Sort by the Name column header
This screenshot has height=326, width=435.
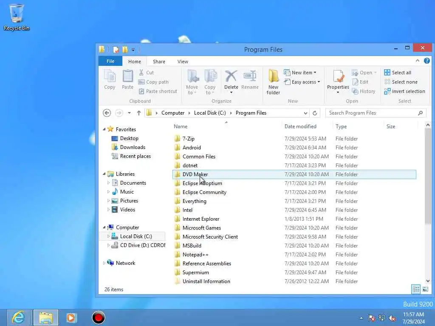[x=181, y=126]
